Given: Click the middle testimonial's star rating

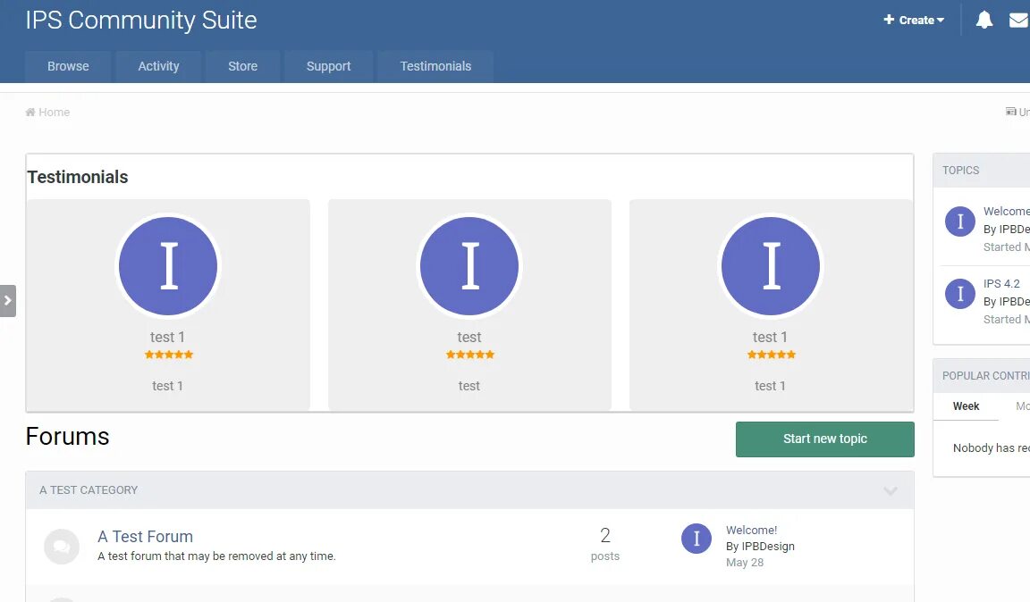Looking at the screenshot, I should (469, 355).
